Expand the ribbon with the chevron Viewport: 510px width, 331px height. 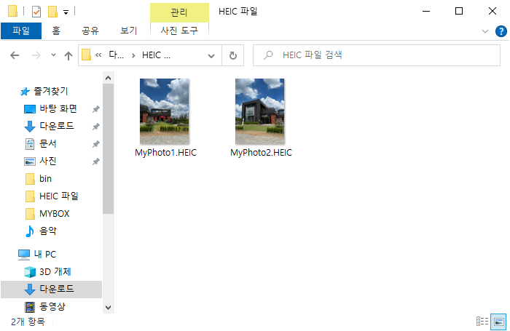point(485,31)
